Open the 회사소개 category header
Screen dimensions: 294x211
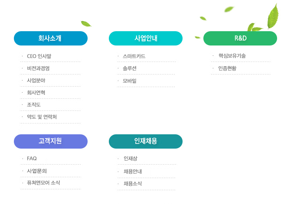[51, 38]
